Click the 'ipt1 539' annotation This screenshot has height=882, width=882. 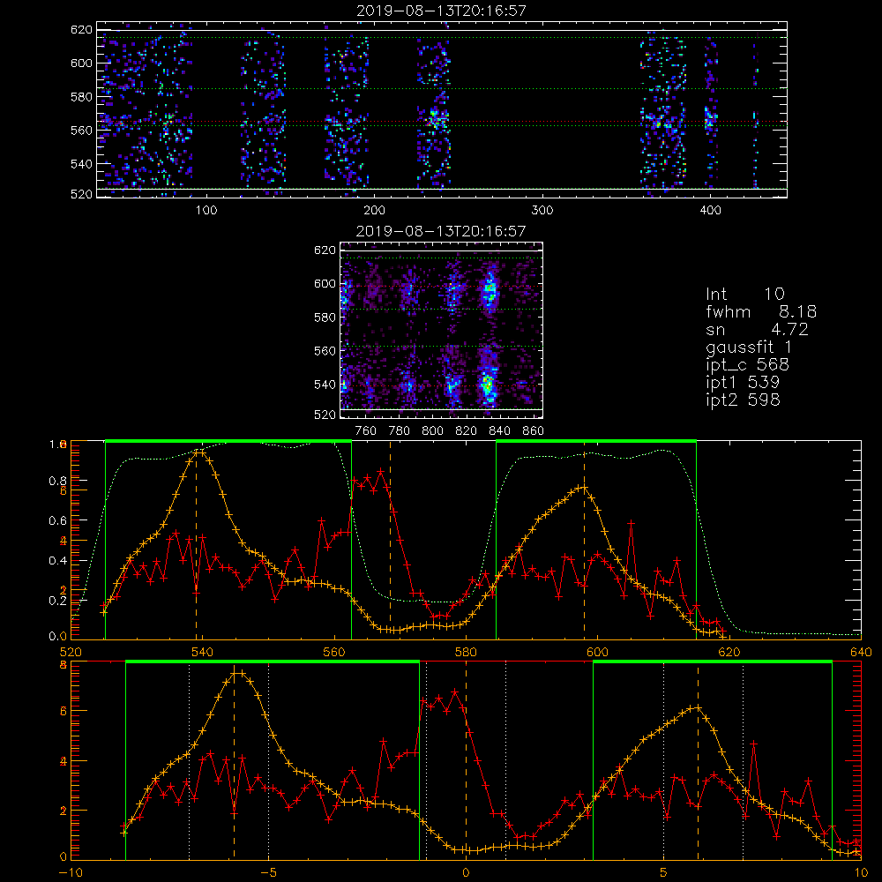click(x=743, y=383)
